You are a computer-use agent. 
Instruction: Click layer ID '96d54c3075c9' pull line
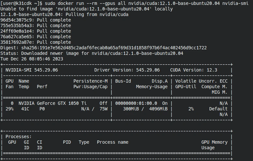[x=36, y=20]
